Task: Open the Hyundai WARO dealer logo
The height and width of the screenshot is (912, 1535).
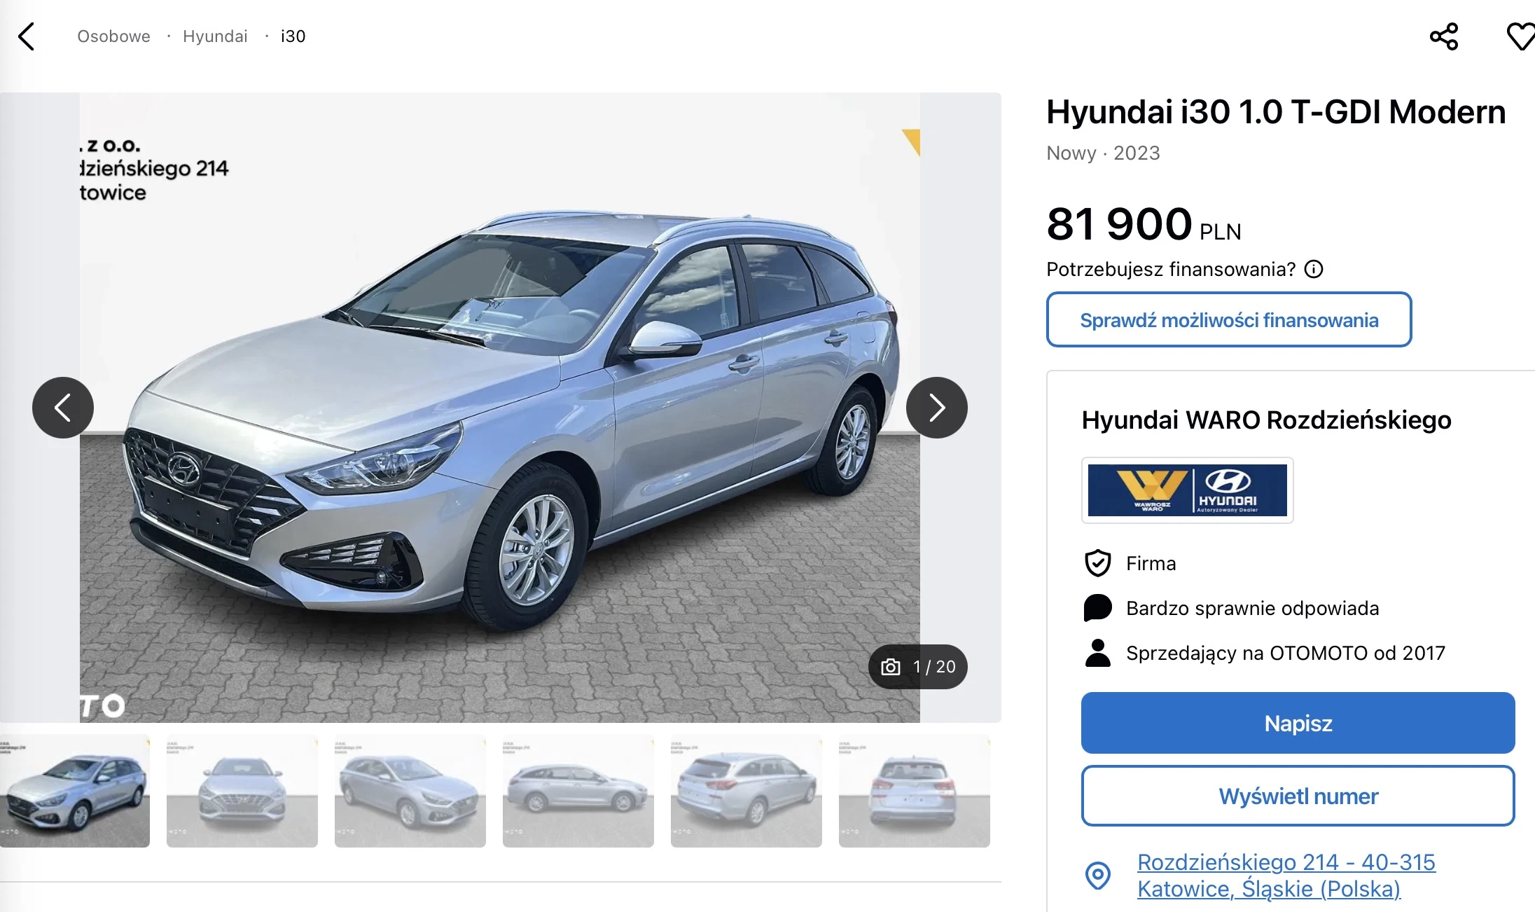Action: click(1188, 490)
